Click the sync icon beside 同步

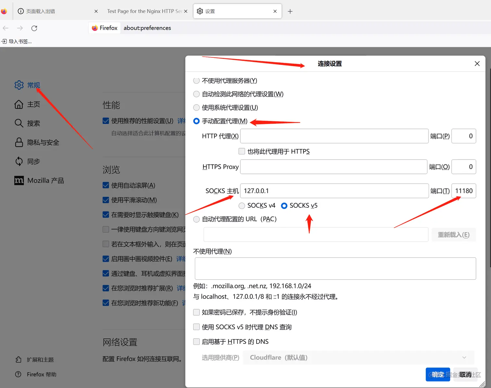[x=19, y=161]
